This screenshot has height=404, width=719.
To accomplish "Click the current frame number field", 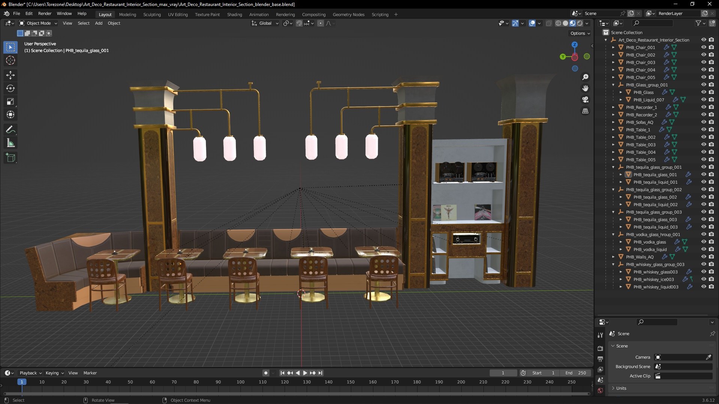I will pyautogui.click(x=503, y=373).
